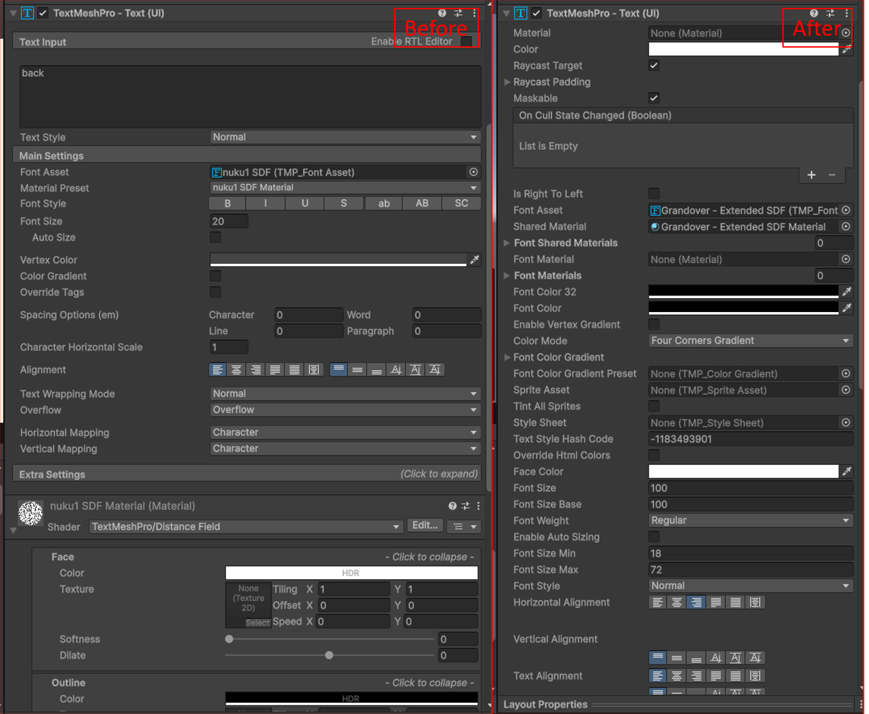Select middle vertical alignment icon in Before panel
The image size is (869, 714).
[x=357, y=370]
